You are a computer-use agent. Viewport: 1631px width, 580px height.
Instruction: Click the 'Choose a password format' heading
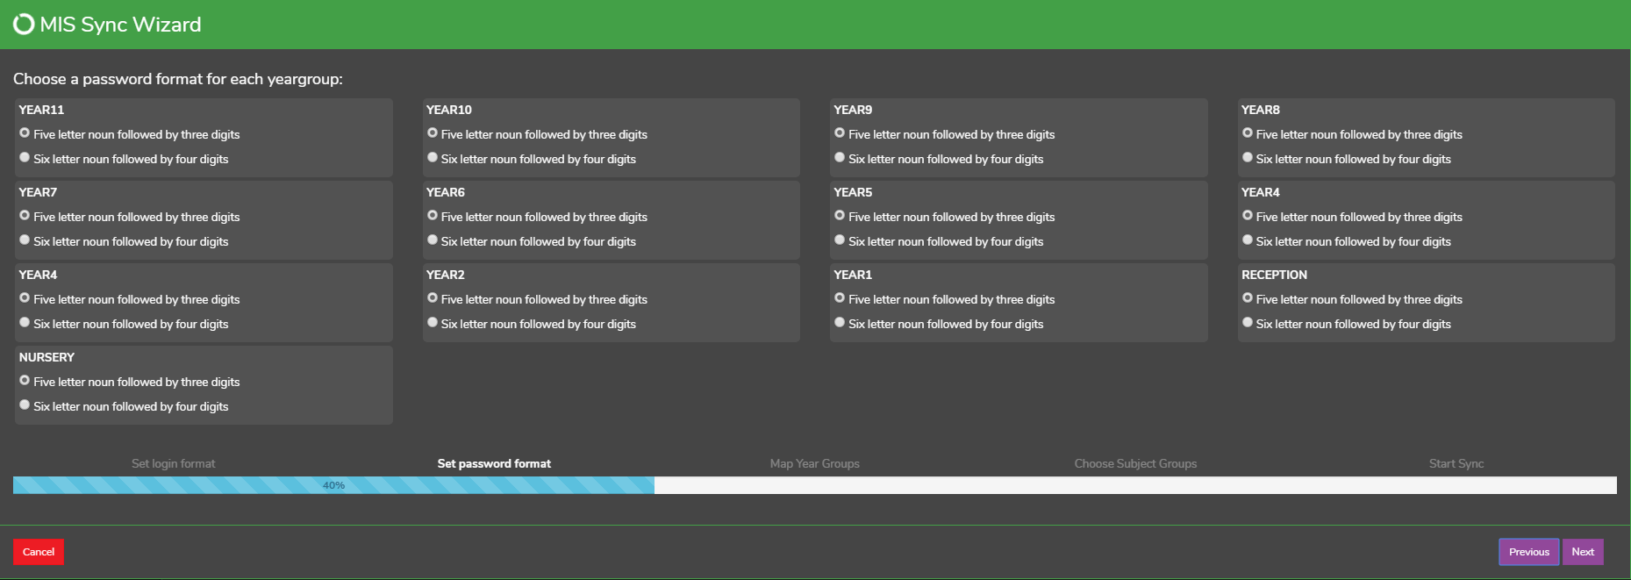click(178, 79)
